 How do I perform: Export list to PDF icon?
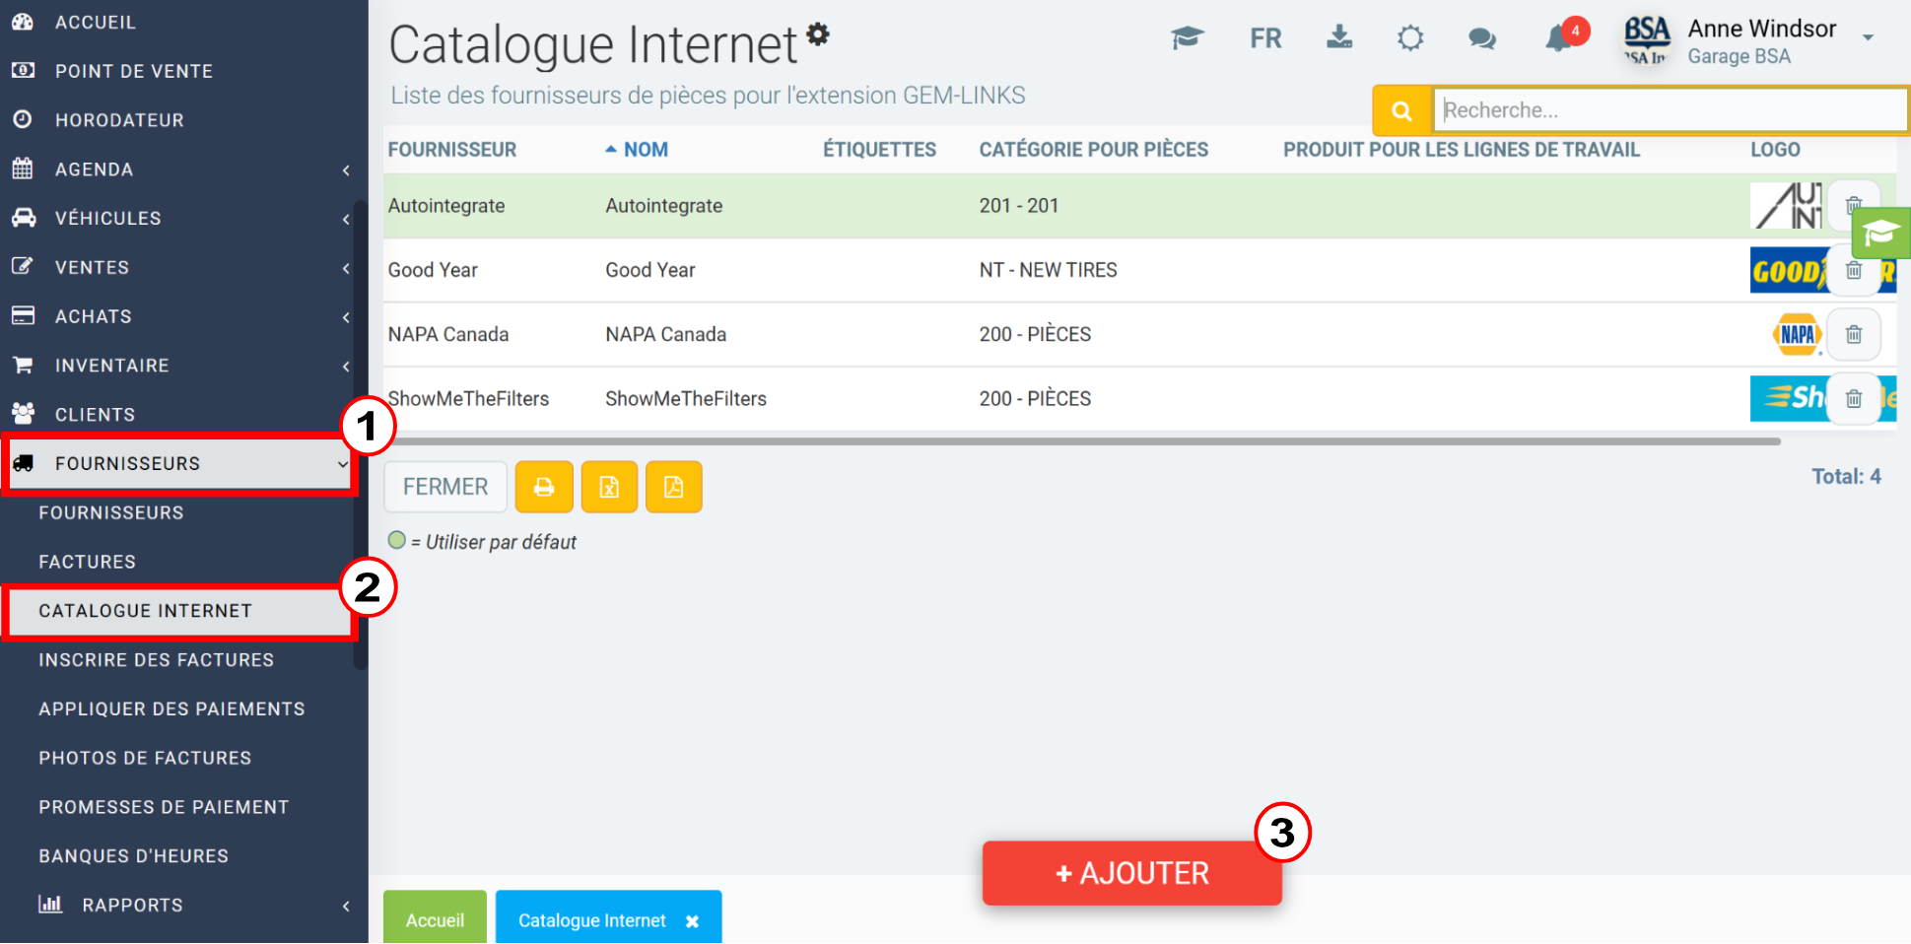pyautogui.click(x=674, y=487)
